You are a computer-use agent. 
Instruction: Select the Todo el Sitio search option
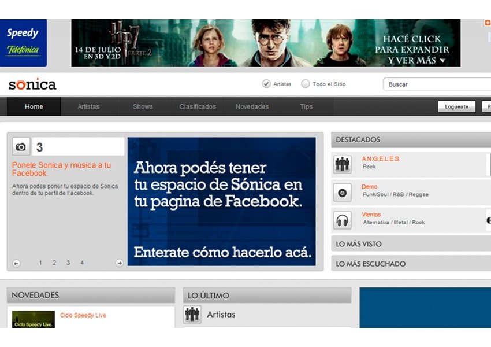point(306,84)
